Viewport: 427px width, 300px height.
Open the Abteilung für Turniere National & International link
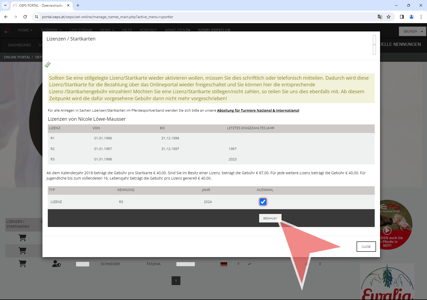click(258, 110)
